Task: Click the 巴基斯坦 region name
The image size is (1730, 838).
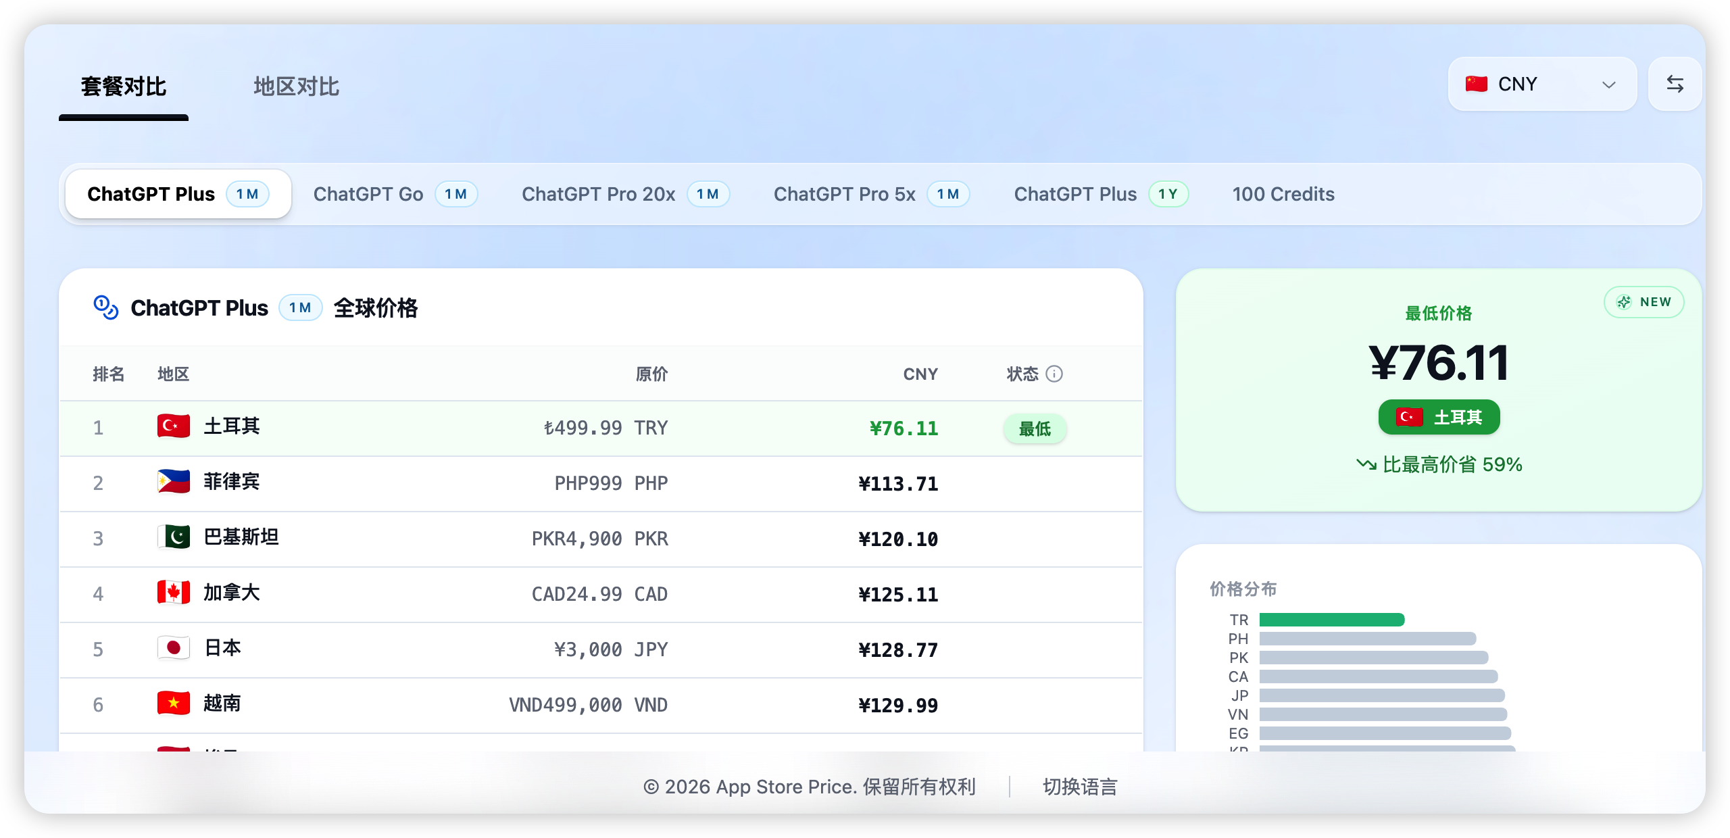Action: 241,537
